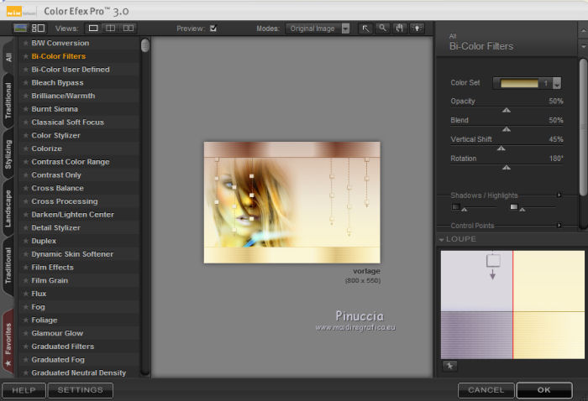Image resolution: width=588 pixels, height=401 pixels.
Task: Click the light bulb background icon
Action: click(417, 29)
